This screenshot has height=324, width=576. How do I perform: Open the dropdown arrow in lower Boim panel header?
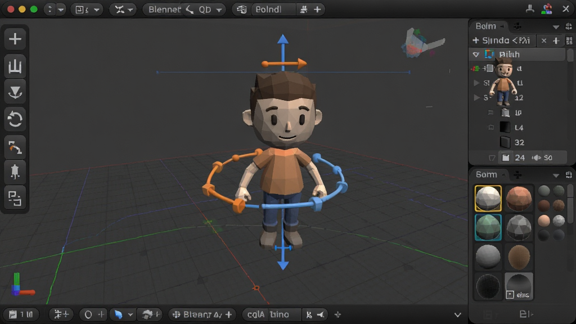[x=556, y=175]
